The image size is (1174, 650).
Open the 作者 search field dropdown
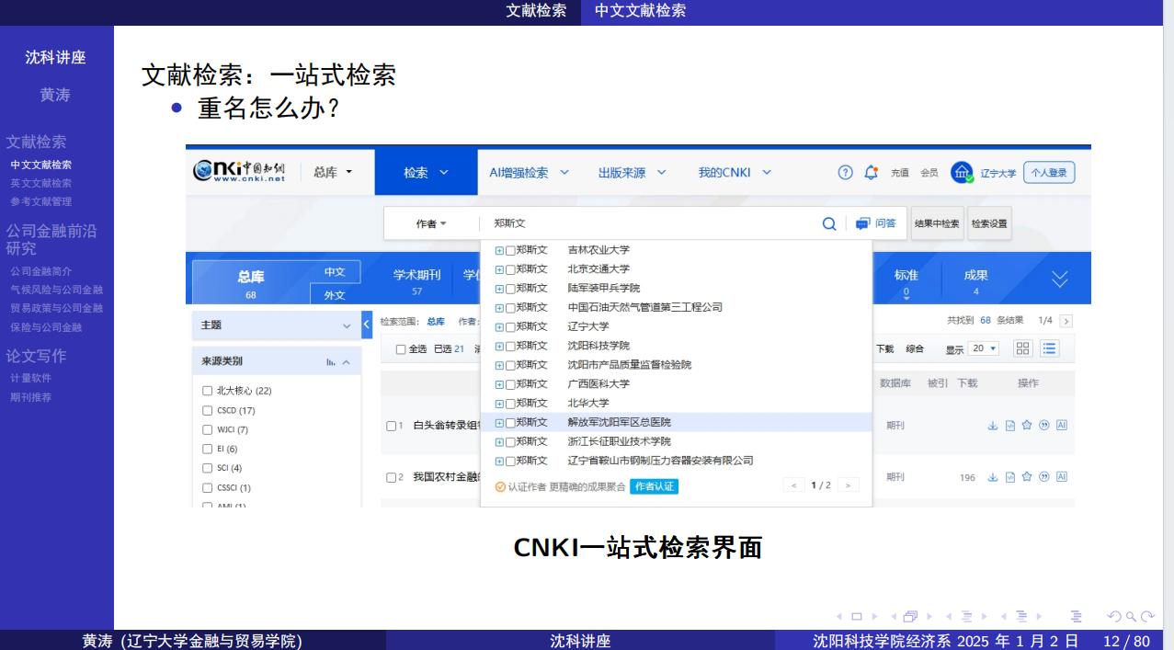(430, 223)
